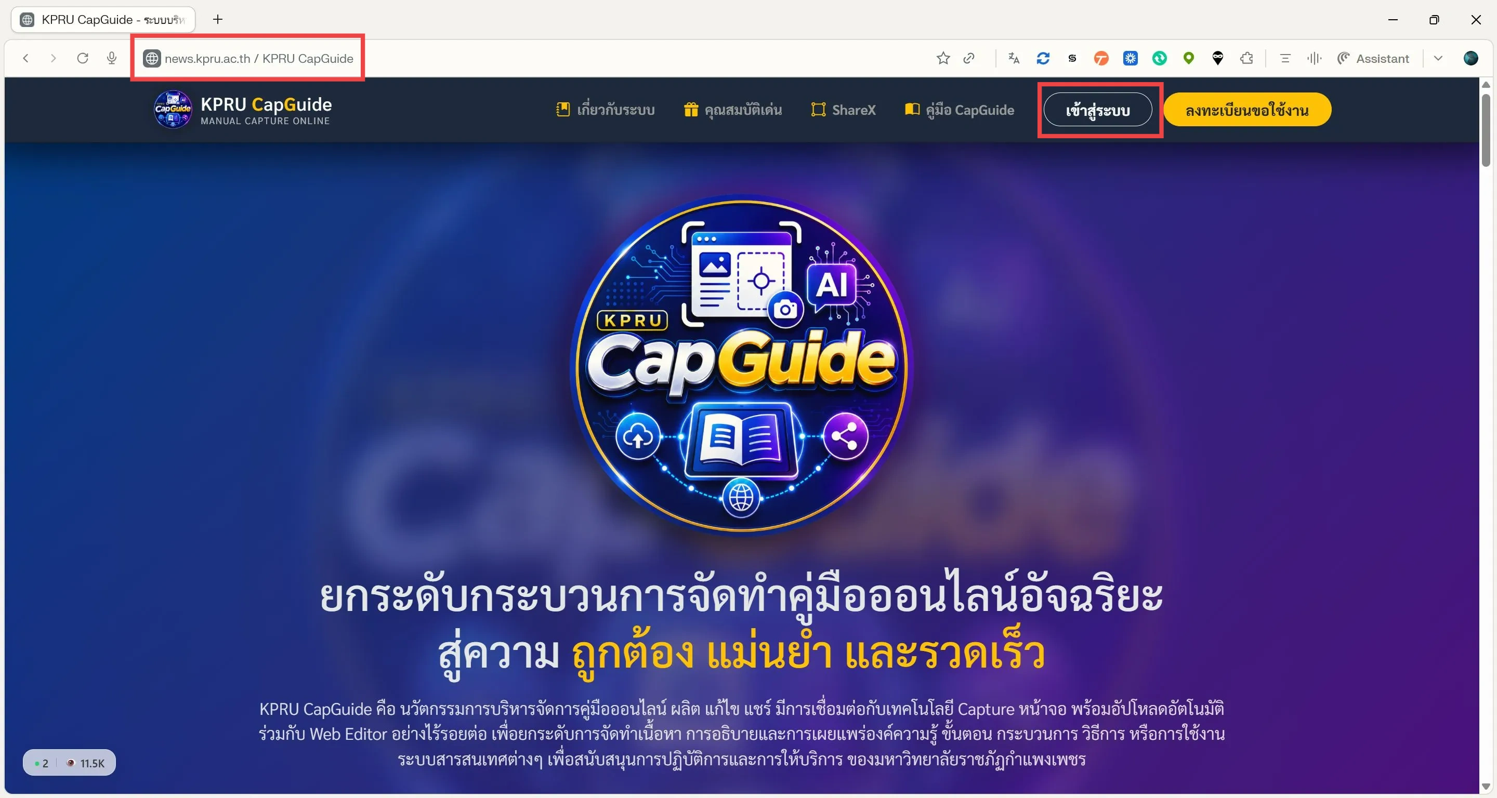Click the page scrollbar down arrow

click(1486, 787)
